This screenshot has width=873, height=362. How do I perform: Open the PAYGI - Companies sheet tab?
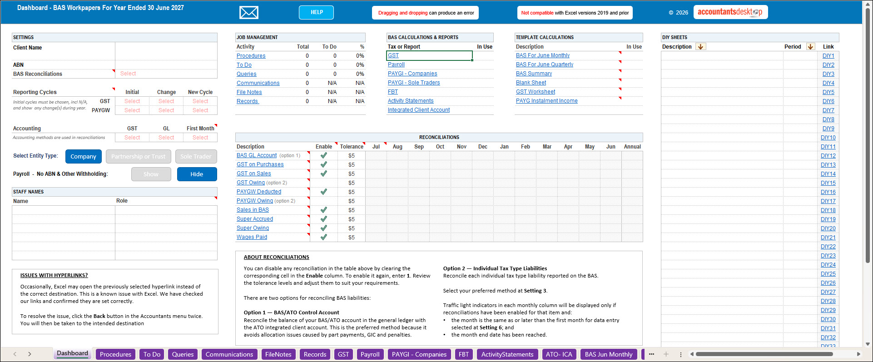tap(419, 354)
